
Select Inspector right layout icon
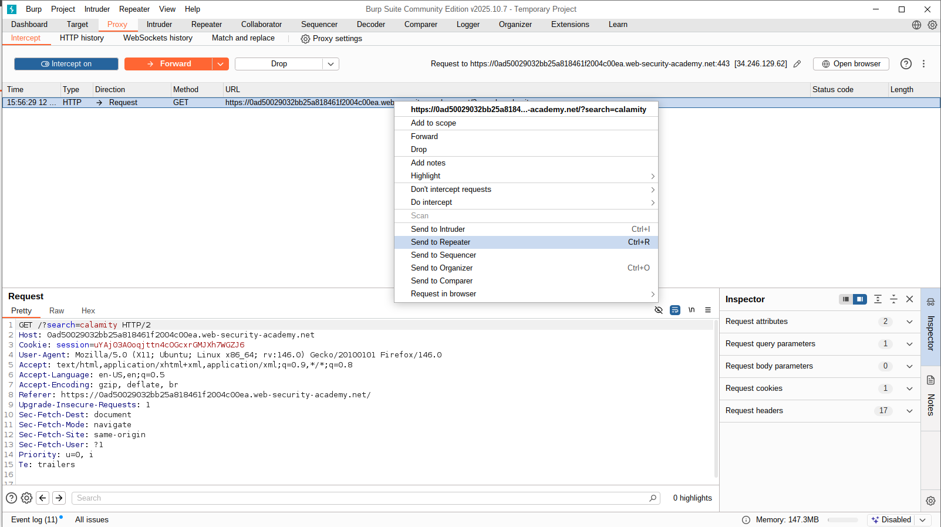(860, 299)
